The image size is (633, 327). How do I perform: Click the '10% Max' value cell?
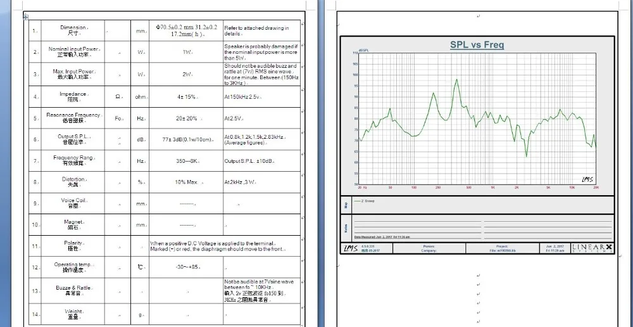[x=186, y=182]
